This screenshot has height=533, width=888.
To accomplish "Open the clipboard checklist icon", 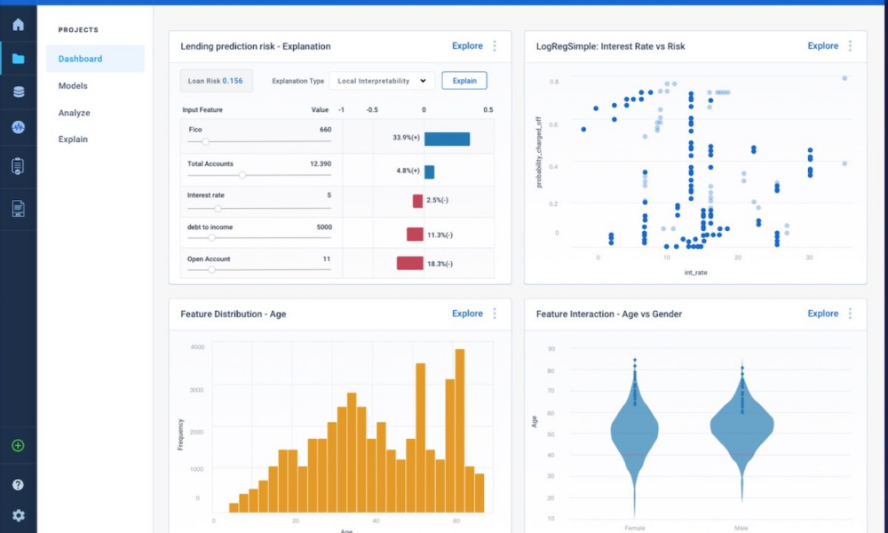I will click(18, 166).
